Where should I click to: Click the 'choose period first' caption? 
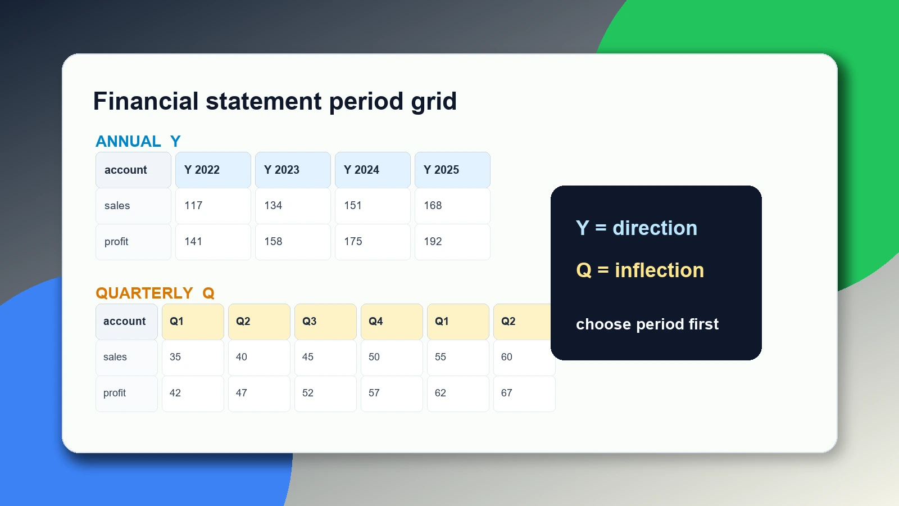click(647, 324)
